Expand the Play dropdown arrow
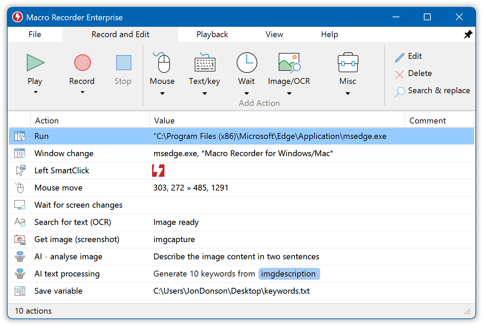This screenshot has width=483, height=326. pos(35,92)
